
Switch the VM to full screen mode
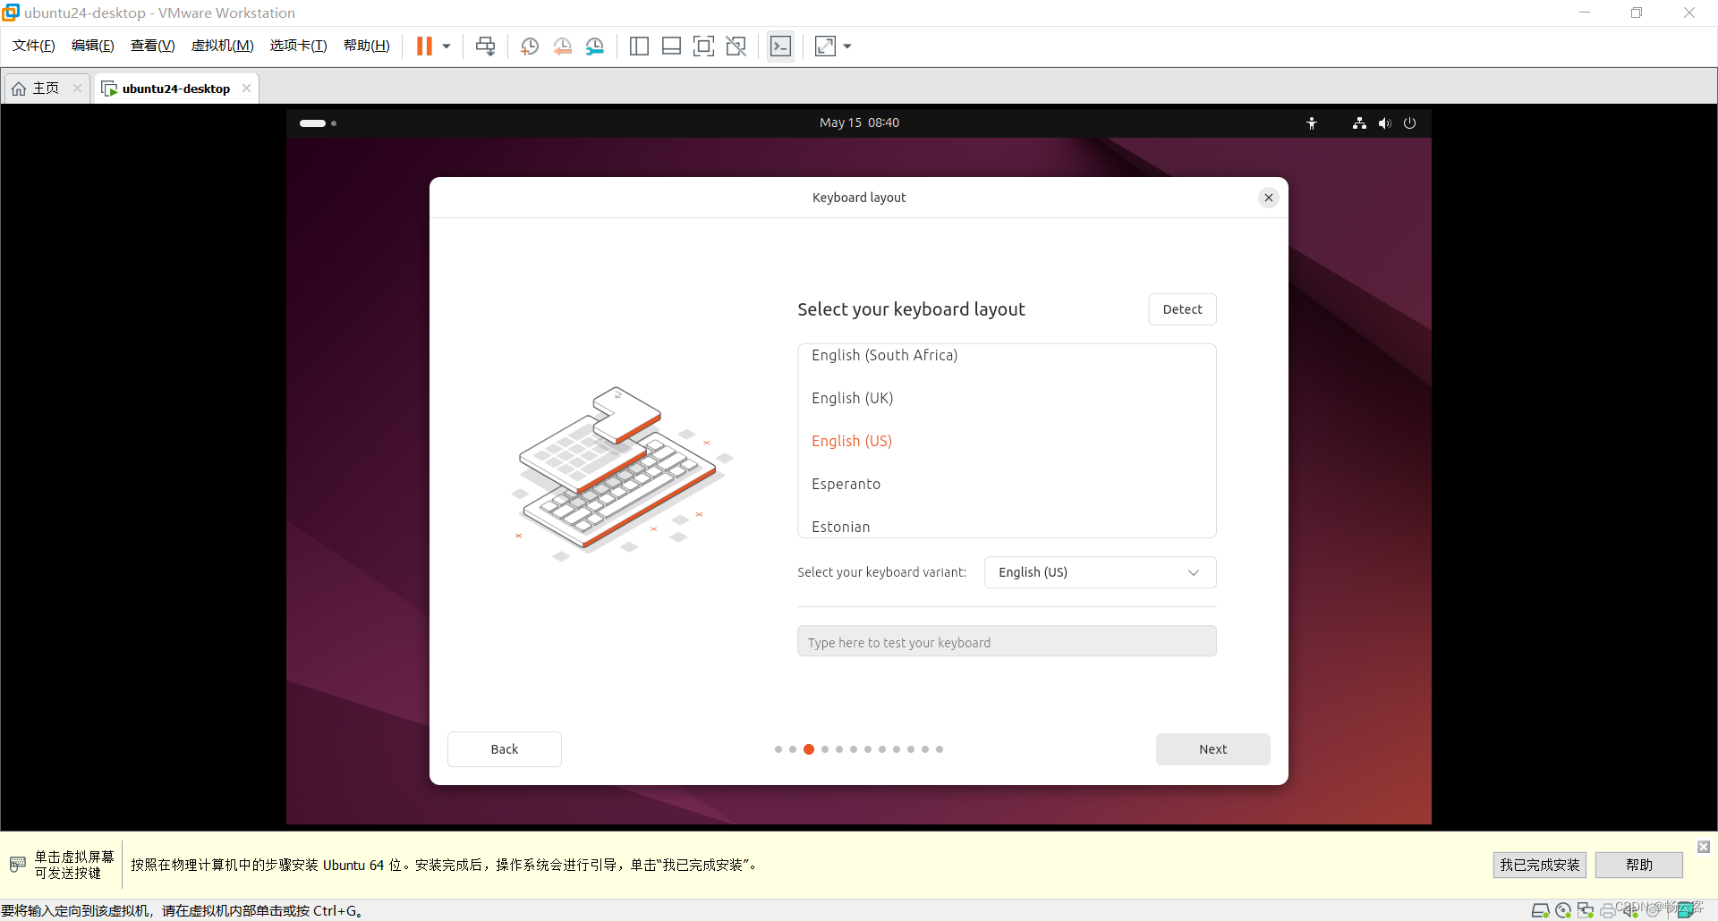703,46
